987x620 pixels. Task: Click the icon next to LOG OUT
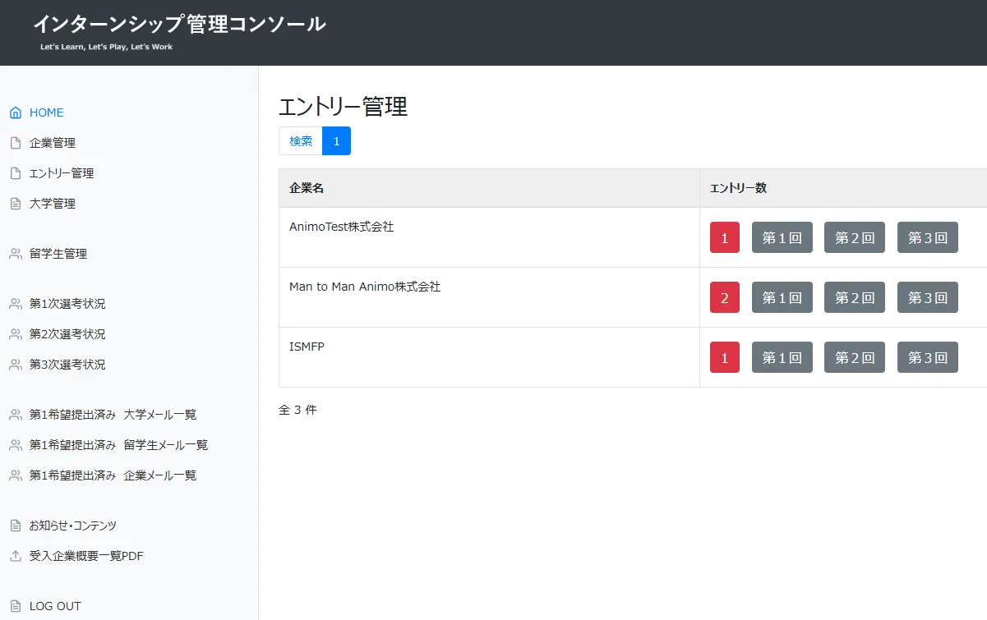[x=15, y=606]
